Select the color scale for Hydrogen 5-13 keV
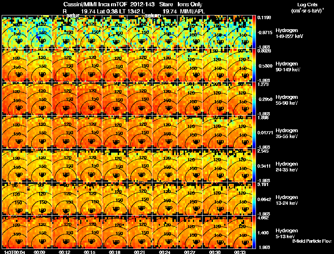 click(254, 232)
